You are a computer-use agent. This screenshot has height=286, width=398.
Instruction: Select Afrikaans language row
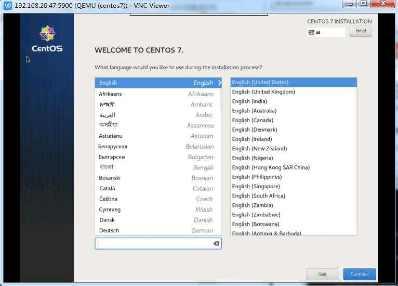pos(158,94)
